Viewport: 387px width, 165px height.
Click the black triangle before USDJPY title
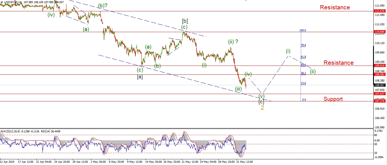pyautogui.click(x=2, y=2)
